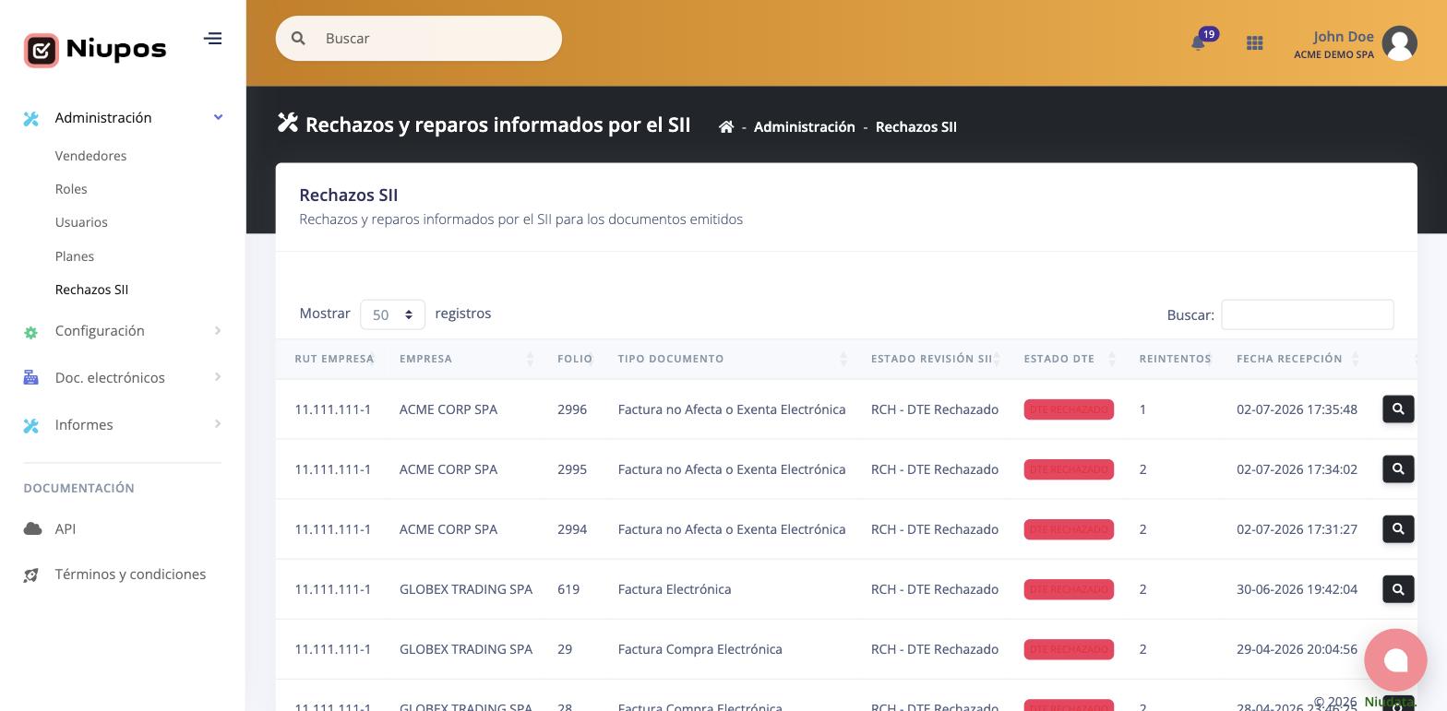The width and height of the screenshot is (1447, 711).
Task: Sort by Folio column
Action: (x=574, y=359)
